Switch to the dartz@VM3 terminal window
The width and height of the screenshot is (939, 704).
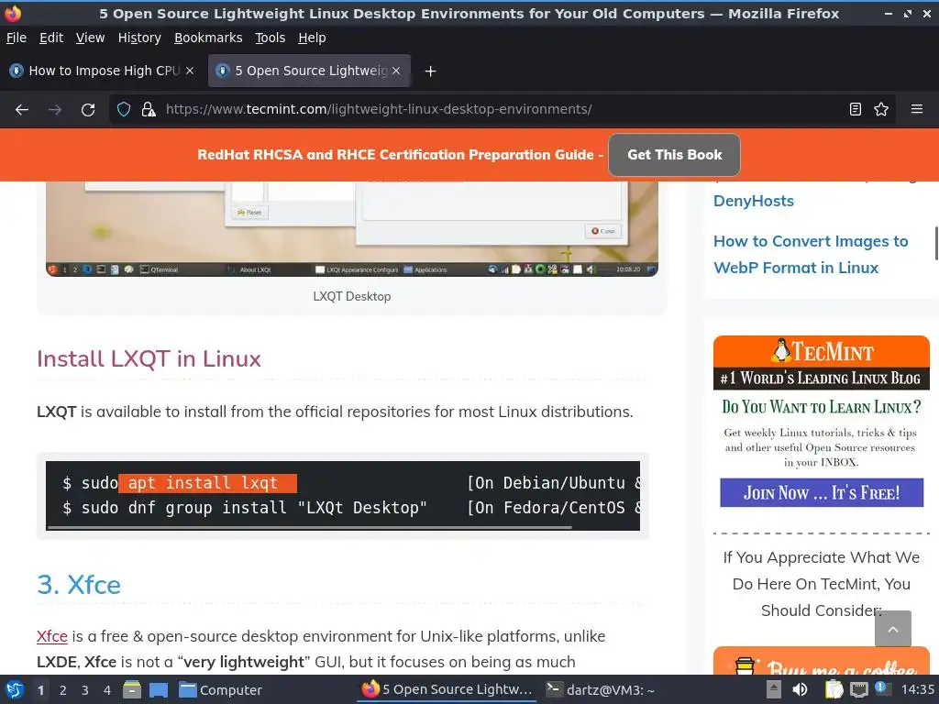coord(601,690)
